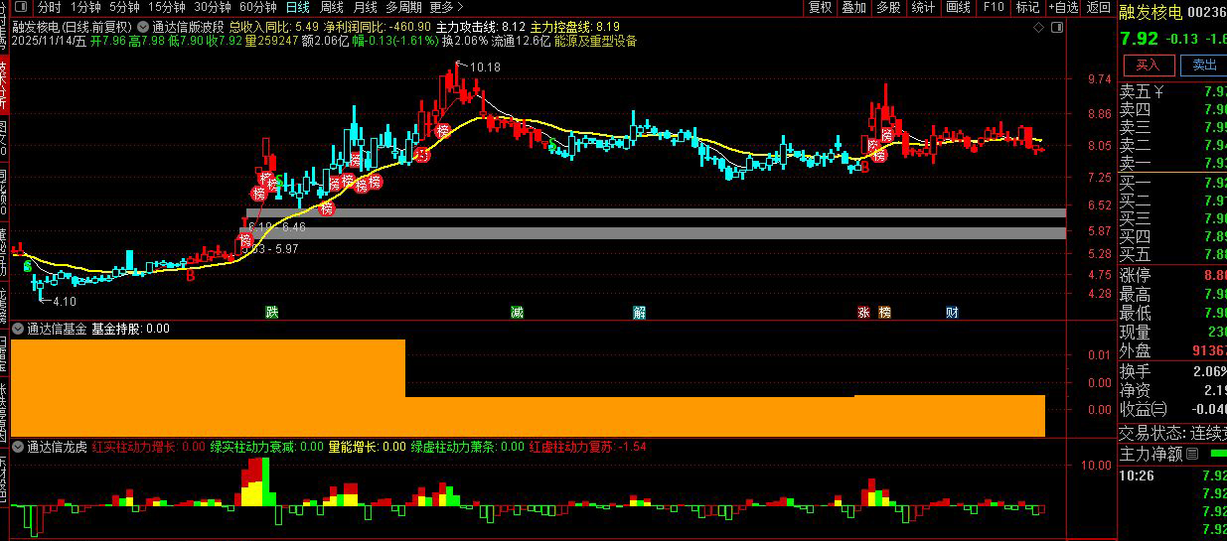Add stock via +自选 button
This screenshot has height=541, width=1227.
point(1062,7)
